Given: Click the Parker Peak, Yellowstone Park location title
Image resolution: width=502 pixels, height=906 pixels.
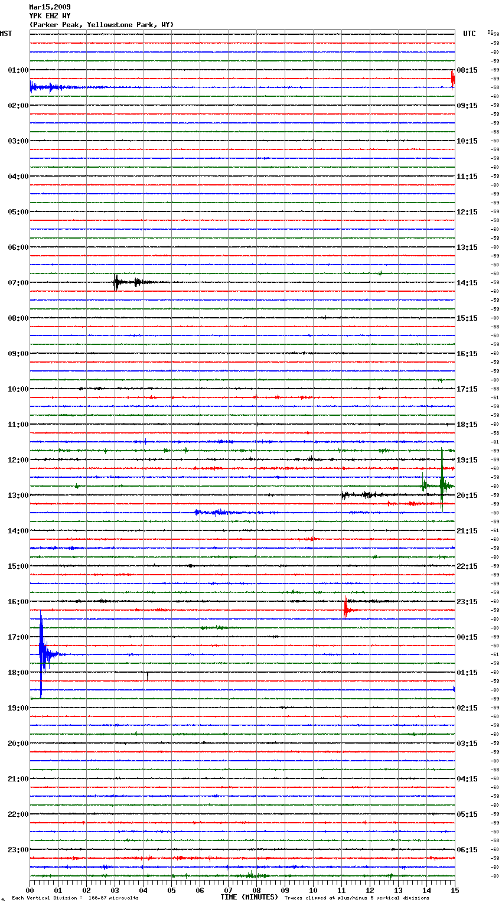Looking at the screenshot, I should [101, 25].
